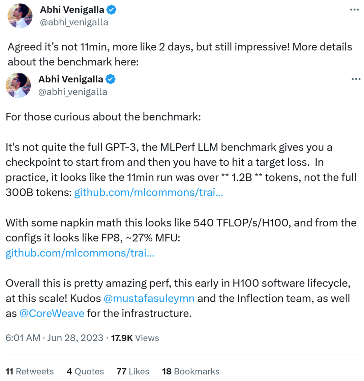Click the top tweet's blue verified badge
This screenshot has height=381, width=364.
(x=112, y=10)
